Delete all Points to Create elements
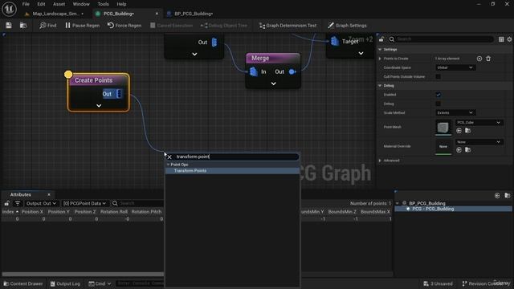Image resolution: width=514 pixels, height=289 pixels. coord(488,59)
